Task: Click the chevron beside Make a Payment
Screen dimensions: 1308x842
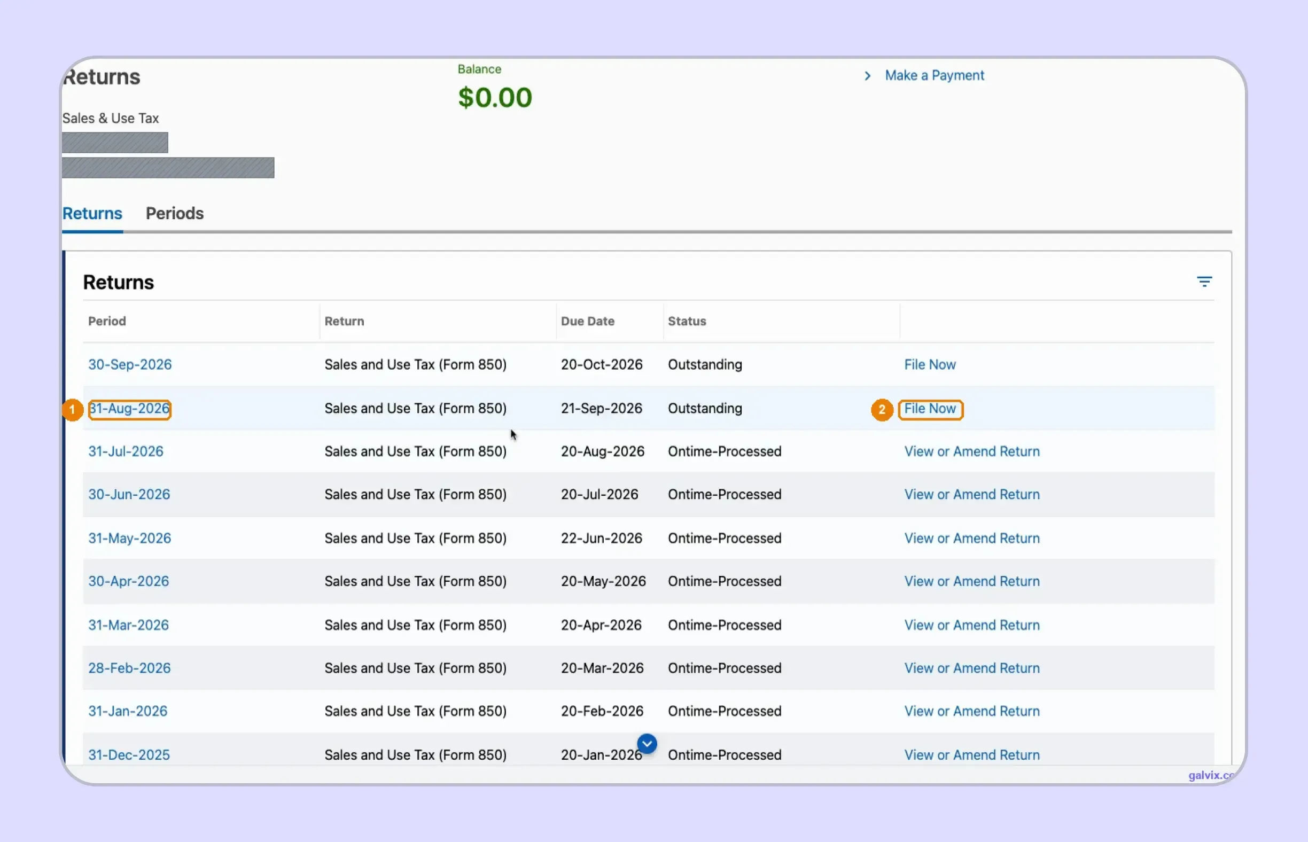Action: (867, 75)
